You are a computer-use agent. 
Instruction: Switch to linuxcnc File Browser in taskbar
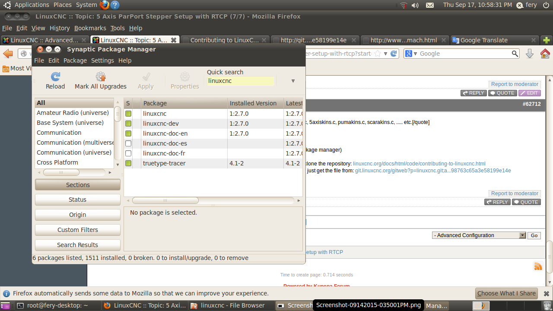point(232,305)
